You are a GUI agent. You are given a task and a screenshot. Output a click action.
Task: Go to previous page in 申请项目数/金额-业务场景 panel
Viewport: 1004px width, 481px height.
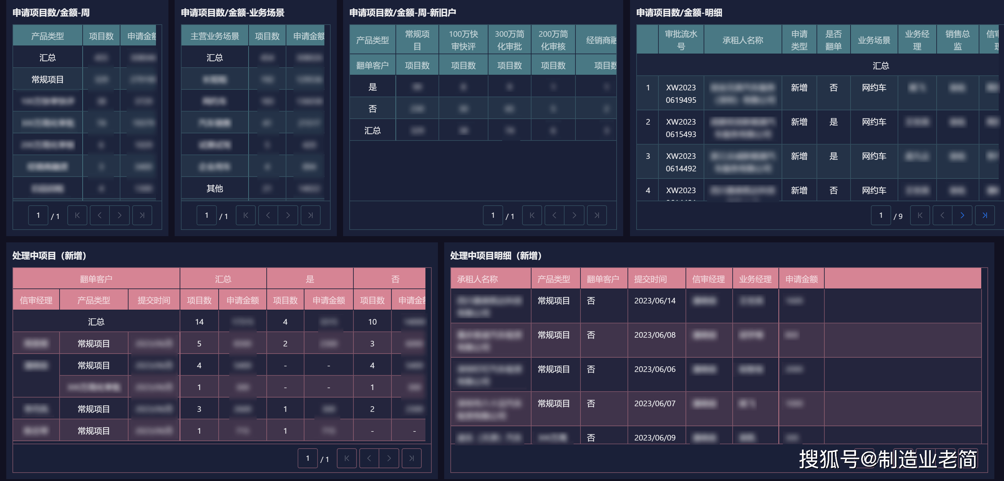click(268, 215)
